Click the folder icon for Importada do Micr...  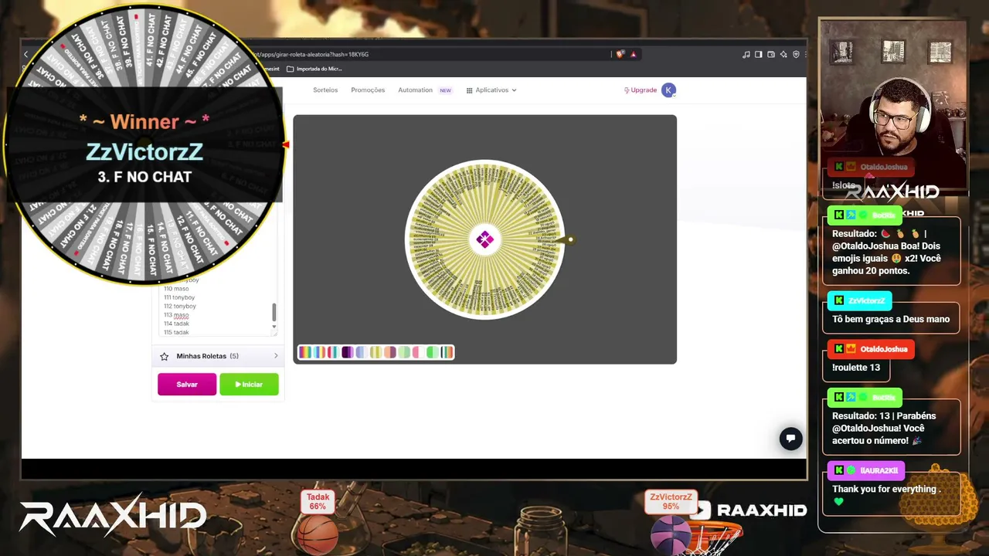tap(291, 69)
